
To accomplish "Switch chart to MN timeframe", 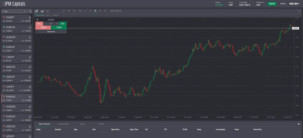I will (x=105, y=11).
